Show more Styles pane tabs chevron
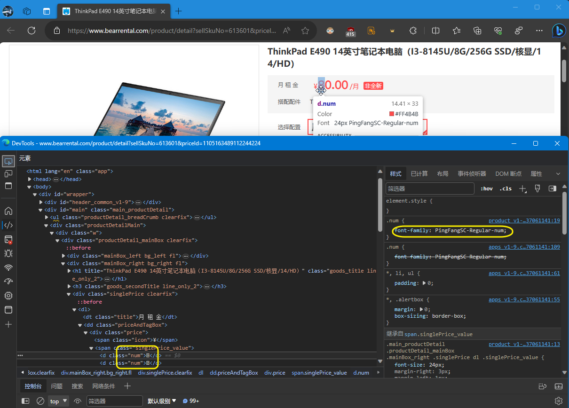Viewport: 569px width, 408px height. 558,174
